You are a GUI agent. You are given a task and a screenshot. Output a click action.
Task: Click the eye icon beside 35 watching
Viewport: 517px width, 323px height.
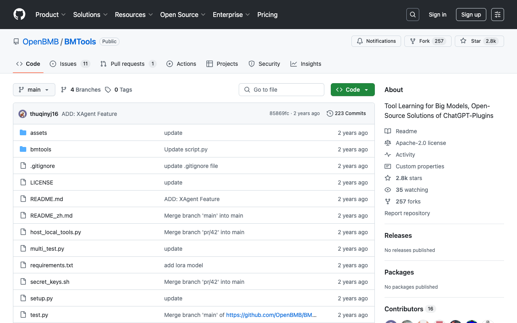(x=388, y=190)
